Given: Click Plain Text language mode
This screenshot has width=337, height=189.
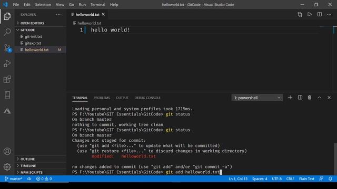Looking at the screenshot, I should click(x=306, y=178).
